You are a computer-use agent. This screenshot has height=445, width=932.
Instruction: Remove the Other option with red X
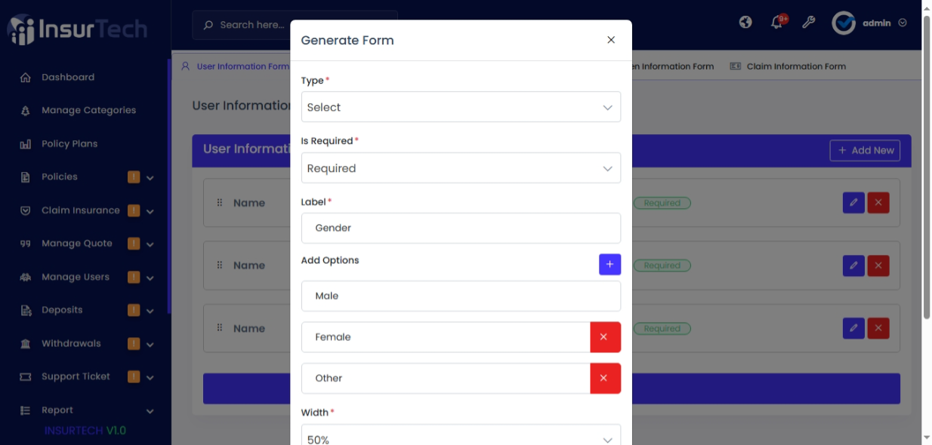click(605, 378)
